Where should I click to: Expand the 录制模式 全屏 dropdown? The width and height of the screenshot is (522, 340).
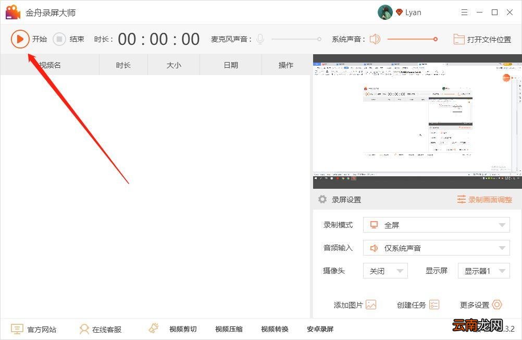coord(436,225)
